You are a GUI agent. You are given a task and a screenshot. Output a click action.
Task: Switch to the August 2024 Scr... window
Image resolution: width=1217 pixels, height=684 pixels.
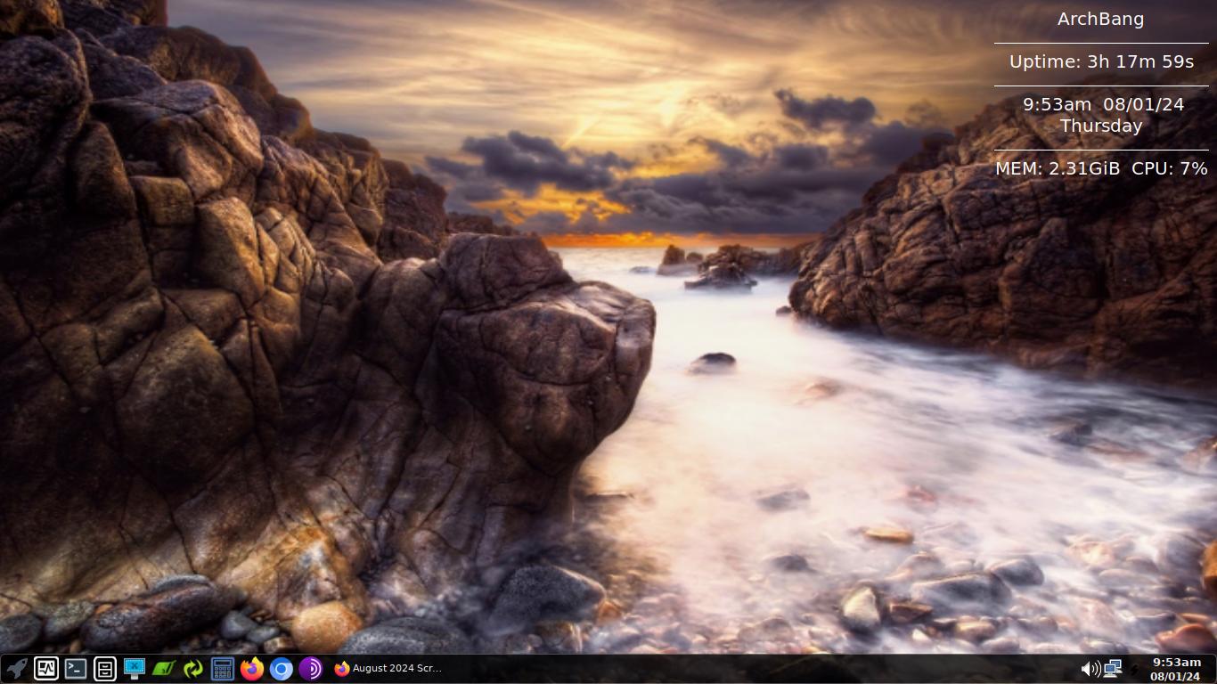(x=388, y=668)
